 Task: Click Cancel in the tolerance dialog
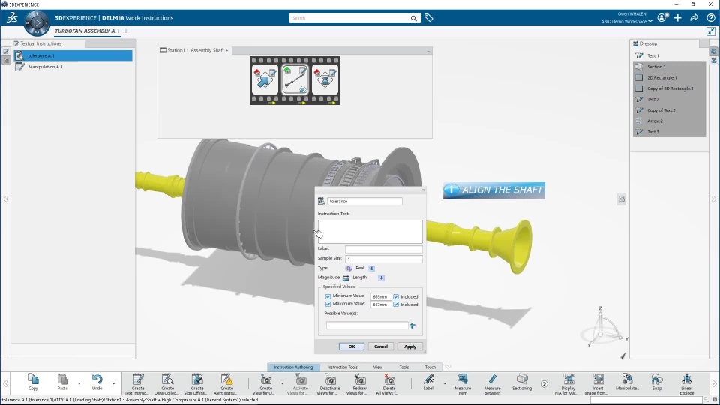[381, 346]
